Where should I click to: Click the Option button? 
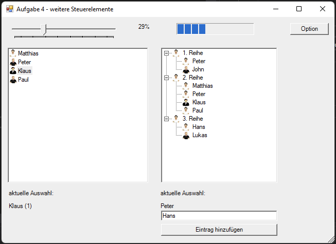[x=309, y=29]
